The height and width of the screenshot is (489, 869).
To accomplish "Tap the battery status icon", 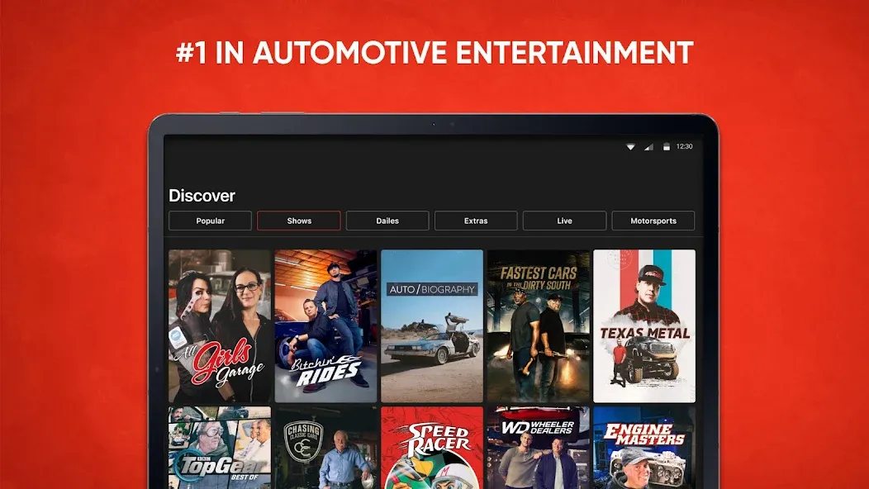I will (667, 147).
